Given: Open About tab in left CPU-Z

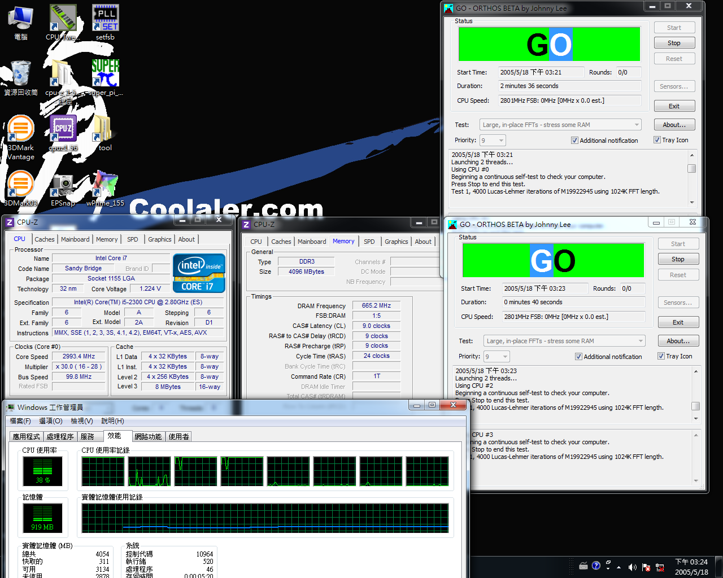Looking at the screenshot, I should click(x=186, y=239).
